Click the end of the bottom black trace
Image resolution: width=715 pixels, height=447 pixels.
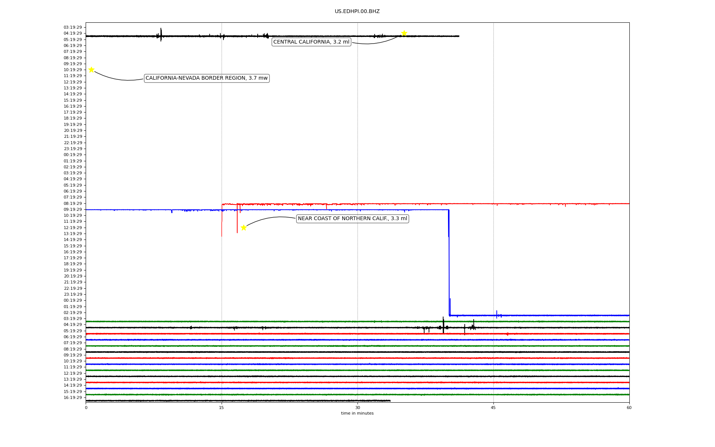click(x=390, y=401)
